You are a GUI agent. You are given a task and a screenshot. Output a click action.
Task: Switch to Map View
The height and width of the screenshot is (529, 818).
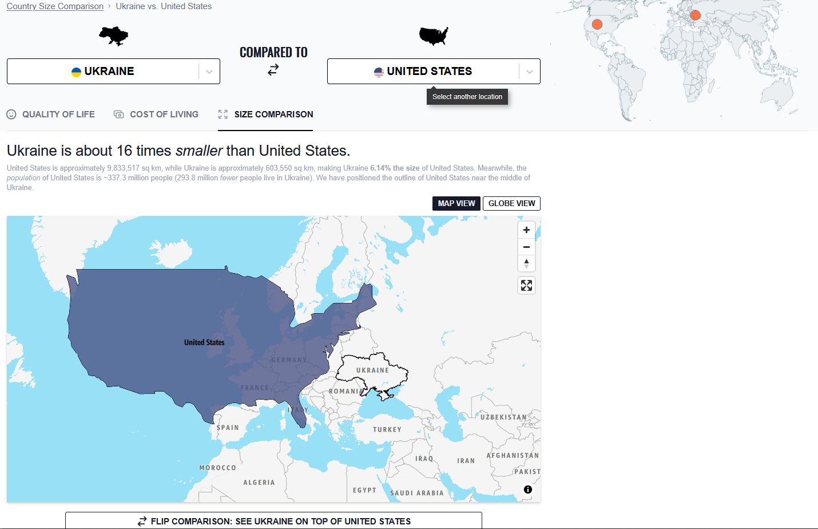point(456,203)
